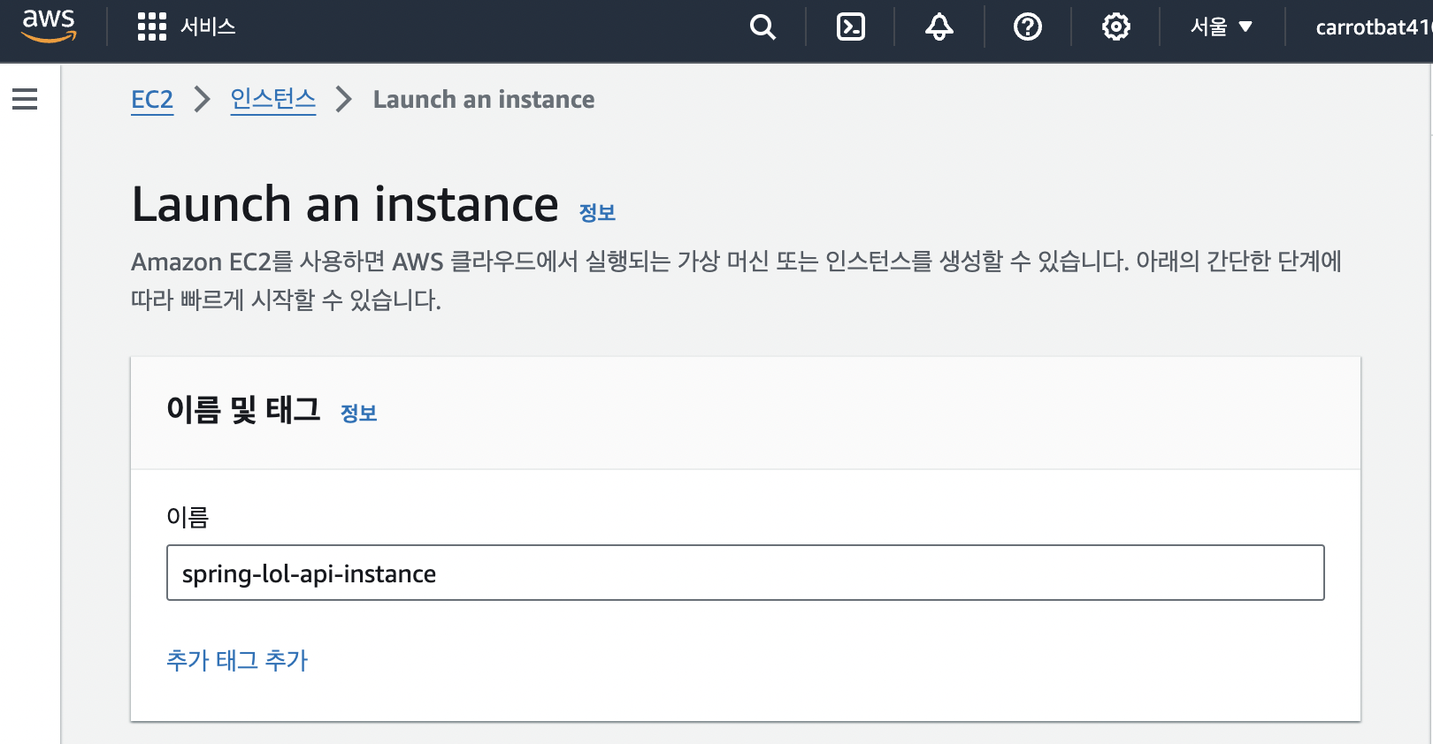Open 정보 link beside the Launch an instance title

[x=597, y=213]
